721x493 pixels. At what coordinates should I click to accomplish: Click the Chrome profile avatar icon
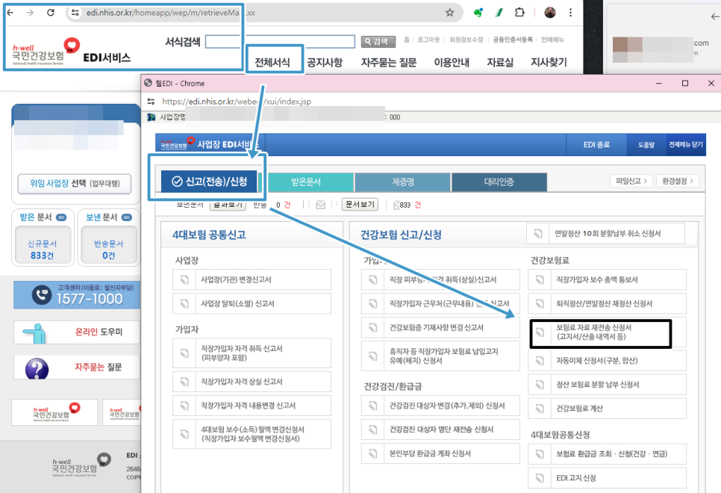pyautogui.click(x=550, y=13)
